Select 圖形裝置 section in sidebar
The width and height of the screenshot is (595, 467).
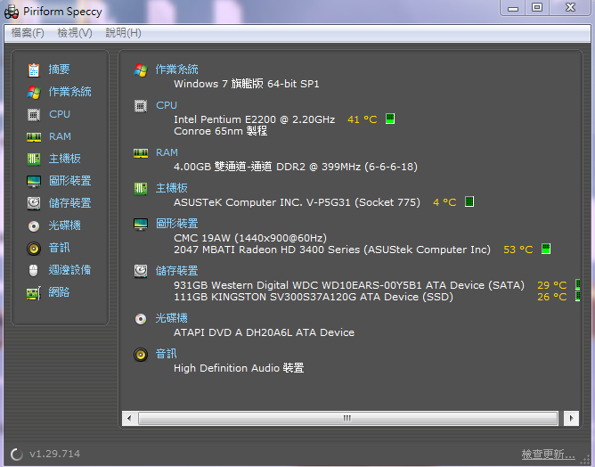(x=69, y=181)
